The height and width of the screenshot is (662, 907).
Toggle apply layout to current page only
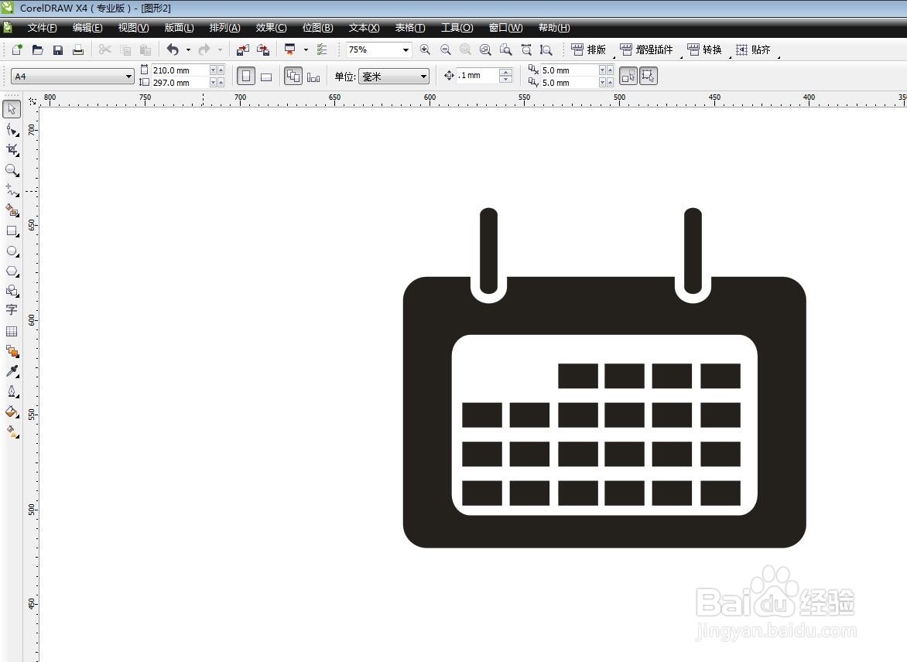(313, 77)
